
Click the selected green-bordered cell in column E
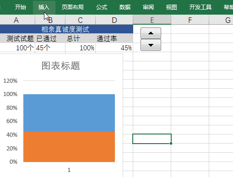(x=152, y=139)
